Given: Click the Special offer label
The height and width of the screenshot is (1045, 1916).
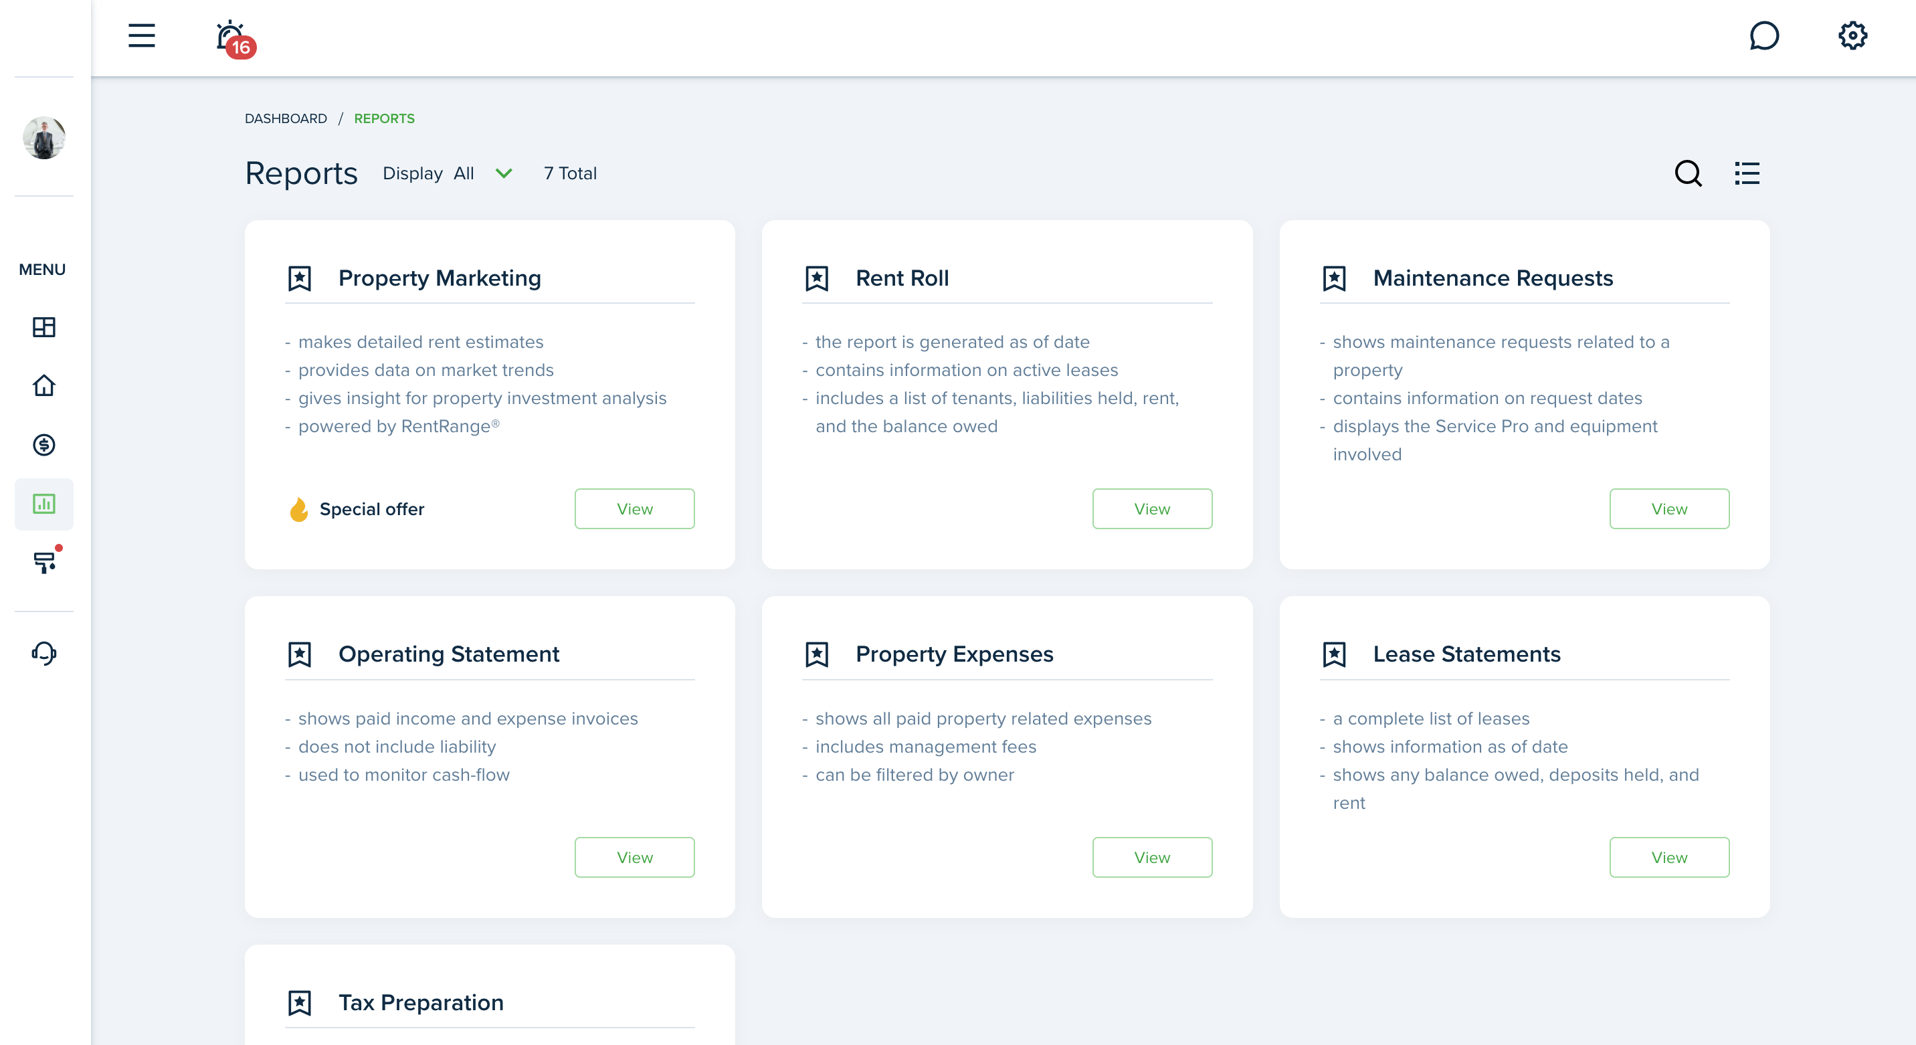Looking at the screenshot, I should coord(372,508).
